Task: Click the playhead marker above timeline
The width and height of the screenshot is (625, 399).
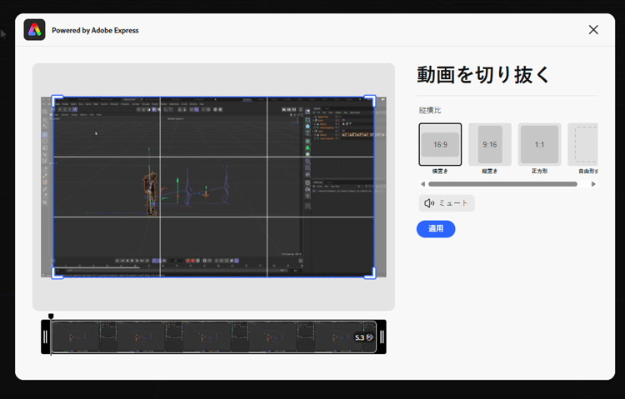Action: tap(51, 316)
